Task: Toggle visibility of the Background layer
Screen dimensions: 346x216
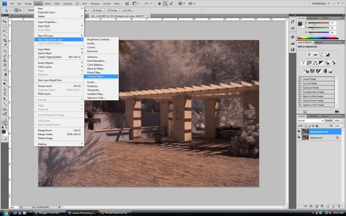Action: click(299, 137)
